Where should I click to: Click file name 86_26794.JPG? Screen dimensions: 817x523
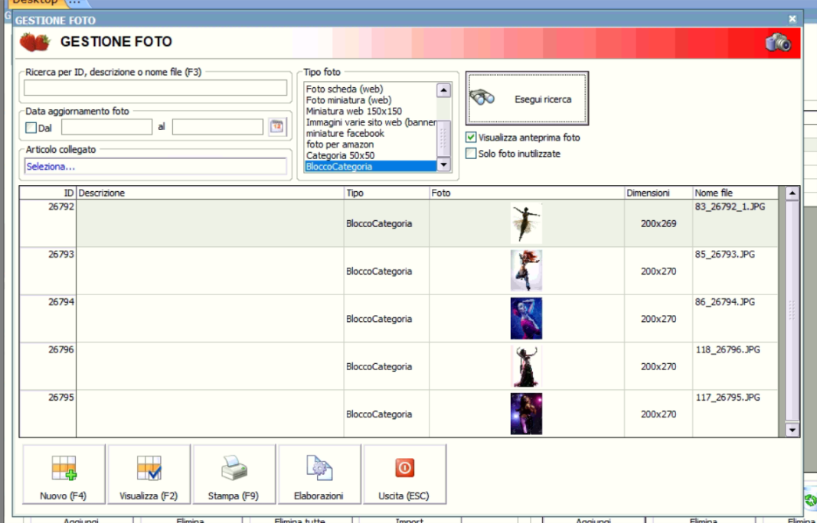pos(725,302)
